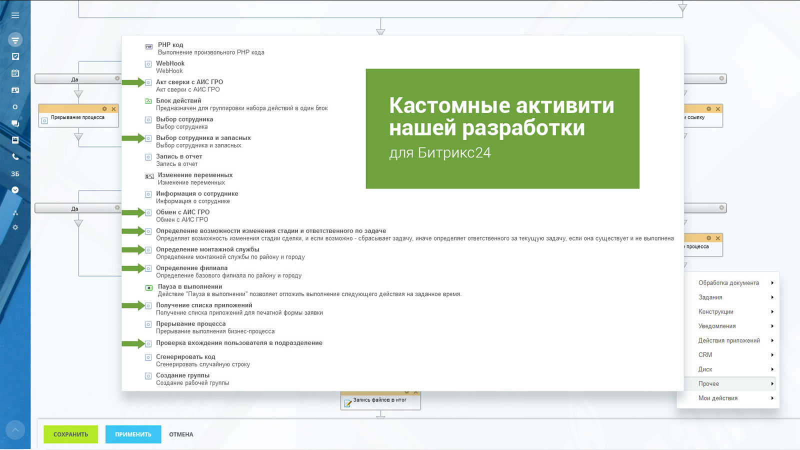Click the green "Блок действий" icon

[x=148, y=101]
